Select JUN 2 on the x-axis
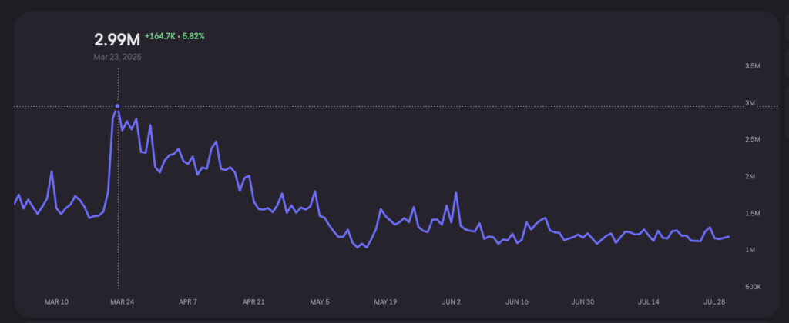Screen dimensions: 789x323 (452, 302)
